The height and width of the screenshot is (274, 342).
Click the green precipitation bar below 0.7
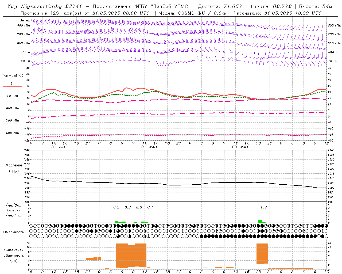[x=260, y=221]
